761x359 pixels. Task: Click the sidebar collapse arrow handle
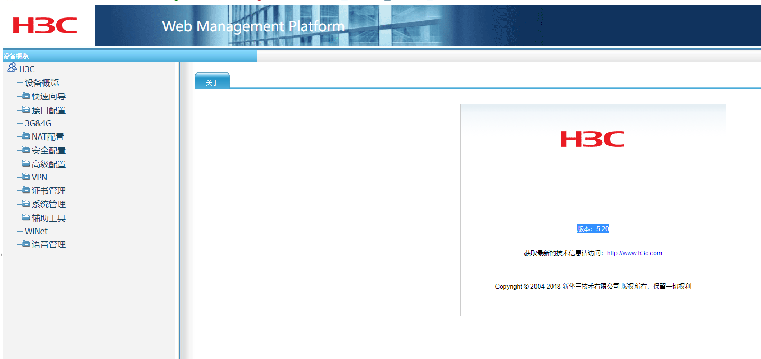coord(1,255)
